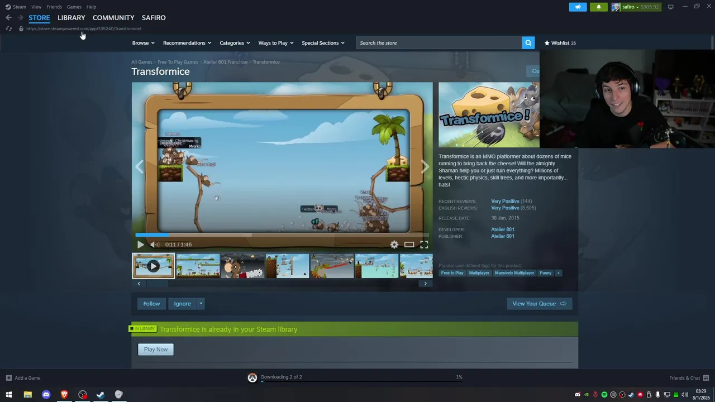Expand the Ways to Play dropdown
This screenshot has height=402, width=715.
(276, 43)
